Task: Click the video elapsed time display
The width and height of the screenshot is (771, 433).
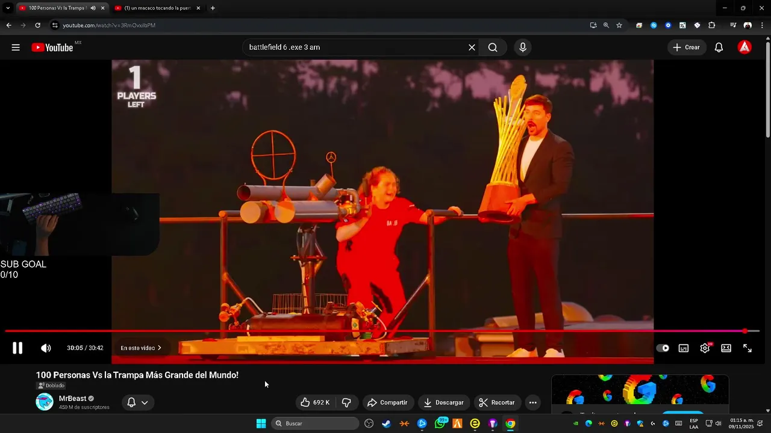Action: tap(85, 348)
